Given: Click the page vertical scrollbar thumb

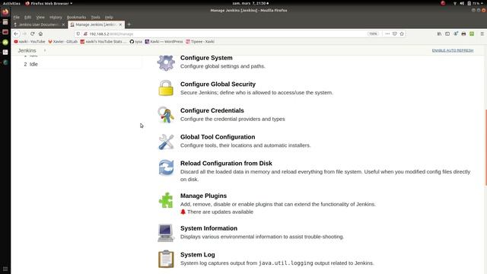Looking at the screenshot, I should 485,148.
